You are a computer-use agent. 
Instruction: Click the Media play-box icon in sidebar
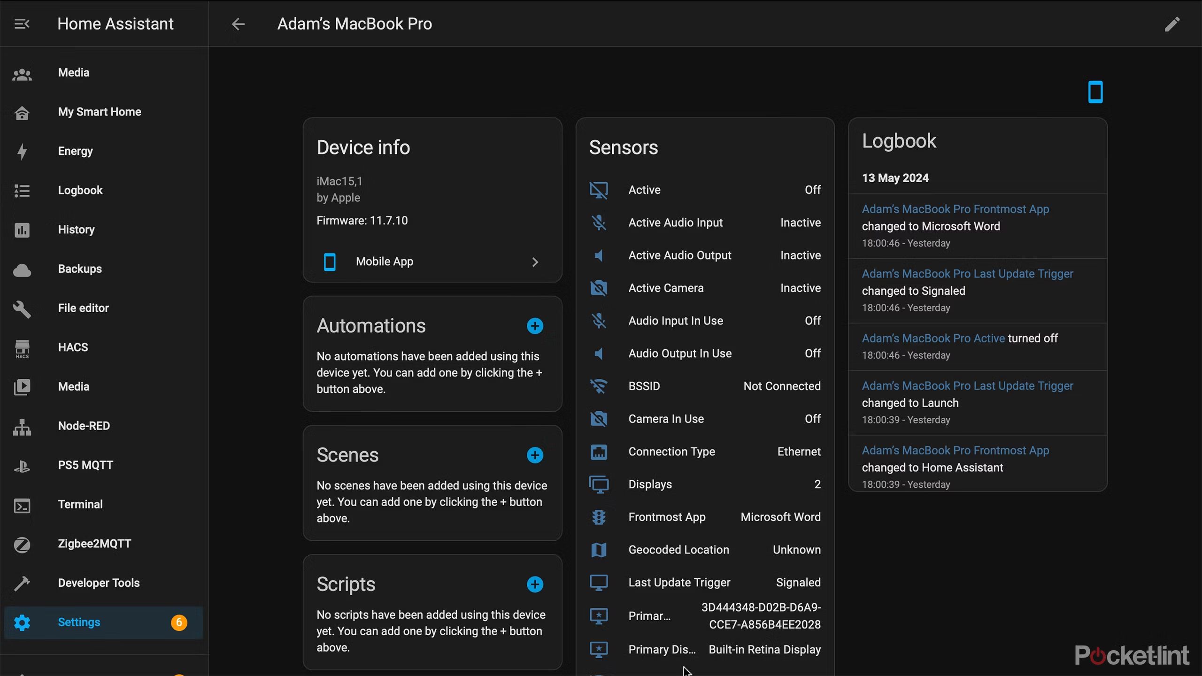(x=22, y=387)
